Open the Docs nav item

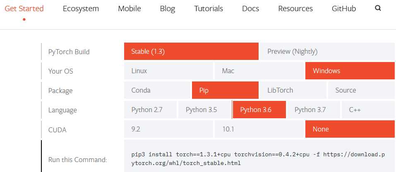250,9
